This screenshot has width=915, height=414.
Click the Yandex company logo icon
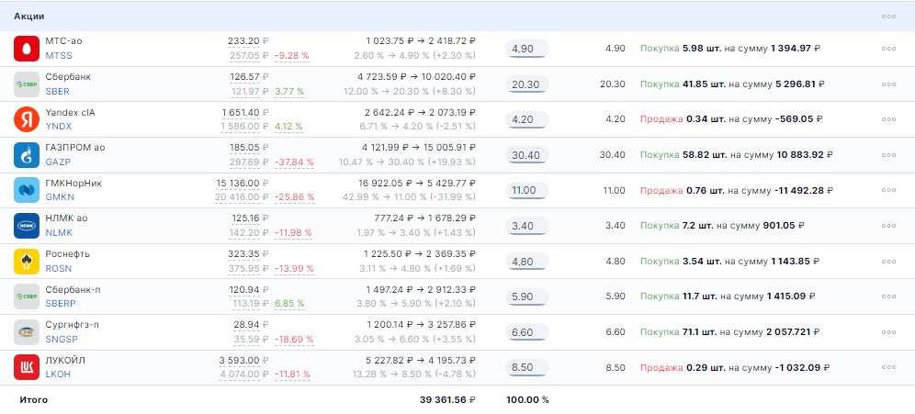(x=26, y=119)
